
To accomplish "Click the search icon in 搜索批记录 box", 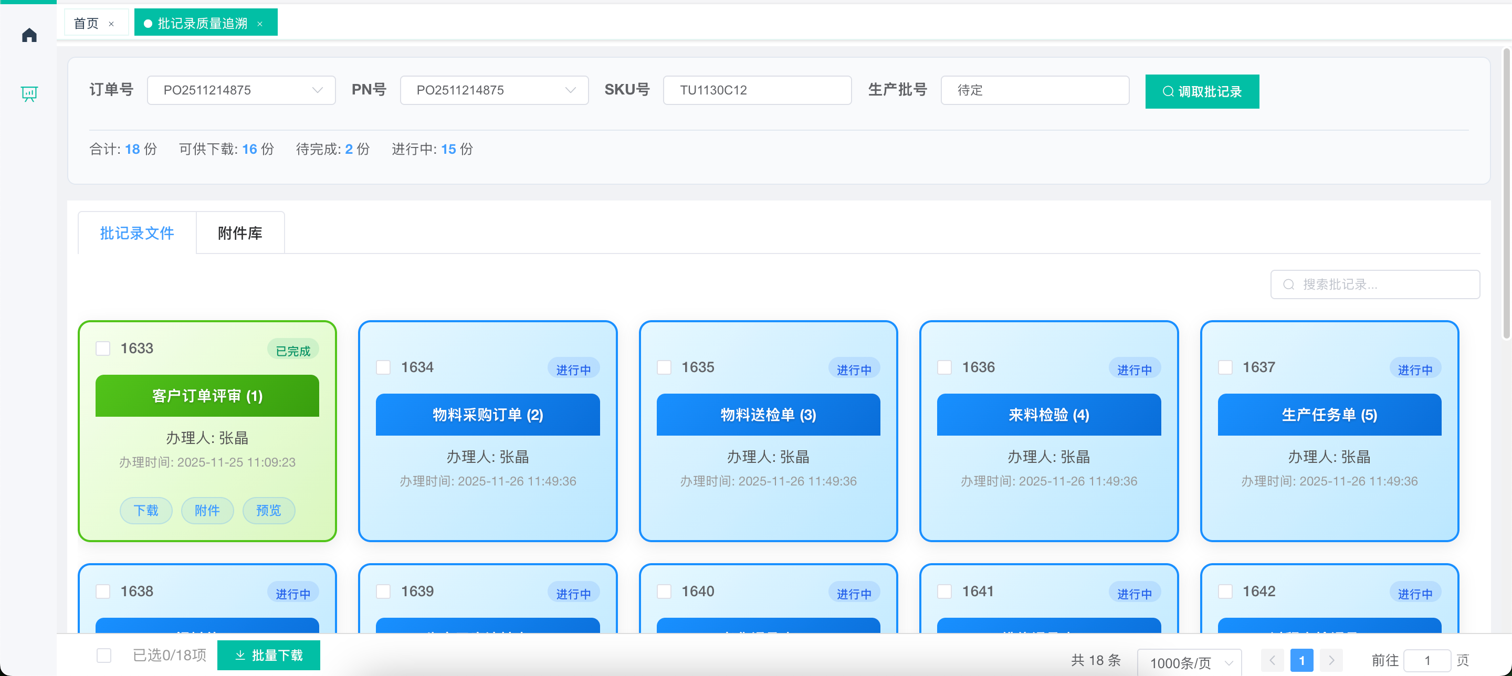I will [x=1288, y=284].
